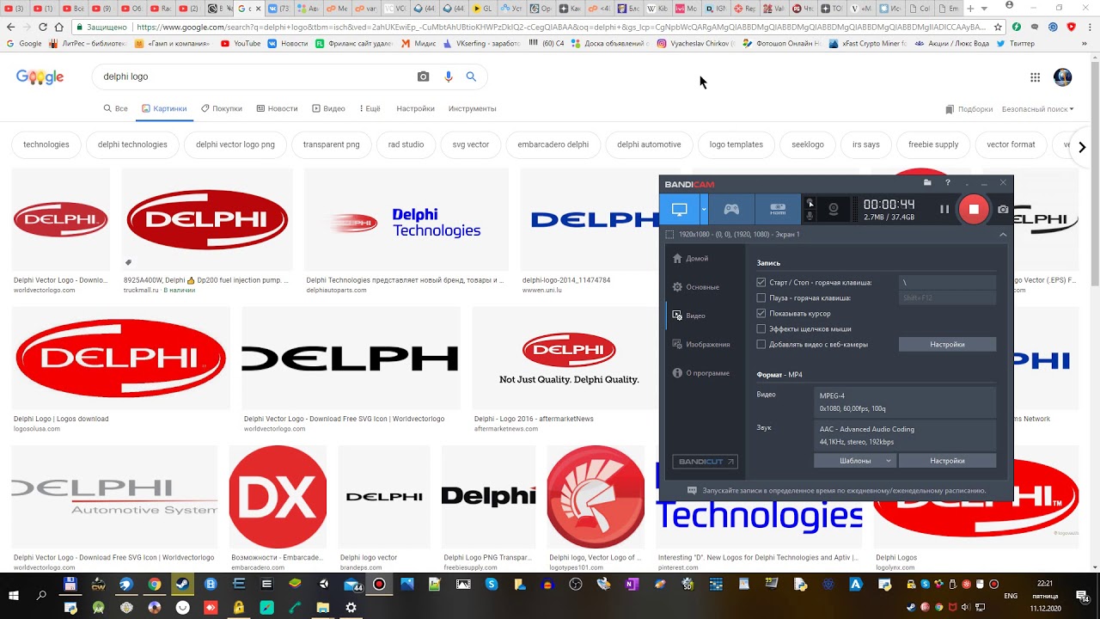Stop recording with the red button
The height and width of the screenshot is (619, 1100).
[x=974, y=209]
